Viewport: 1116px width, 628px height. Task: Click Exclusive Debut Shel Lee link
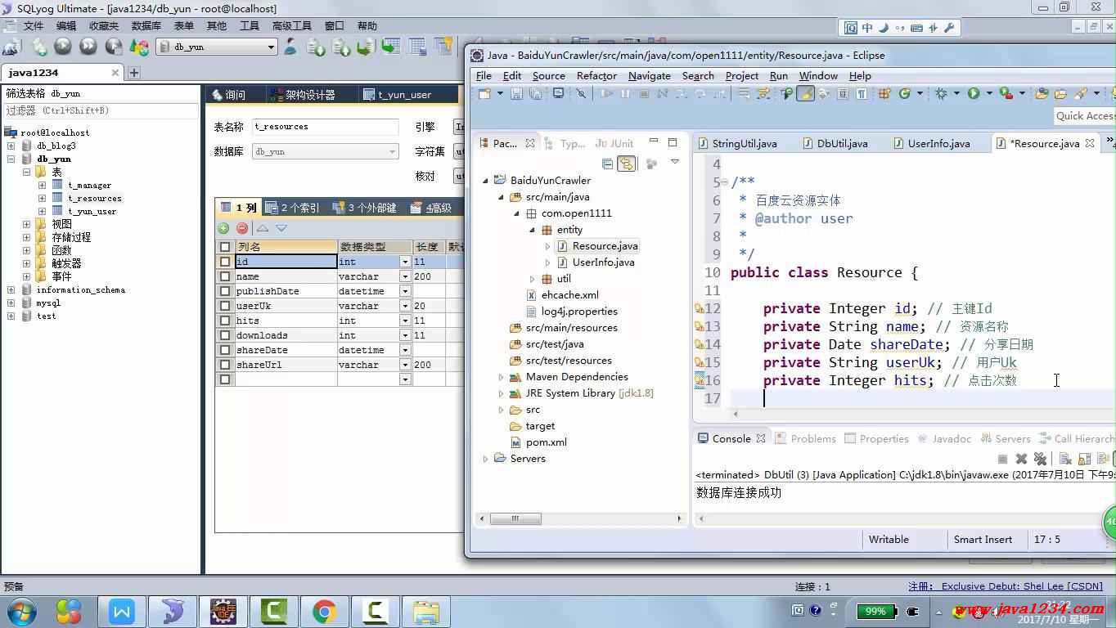point(1023,586)
